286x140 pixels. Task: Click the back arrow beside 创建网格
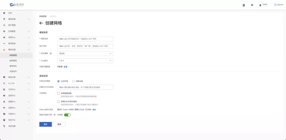tap(41, 23)
